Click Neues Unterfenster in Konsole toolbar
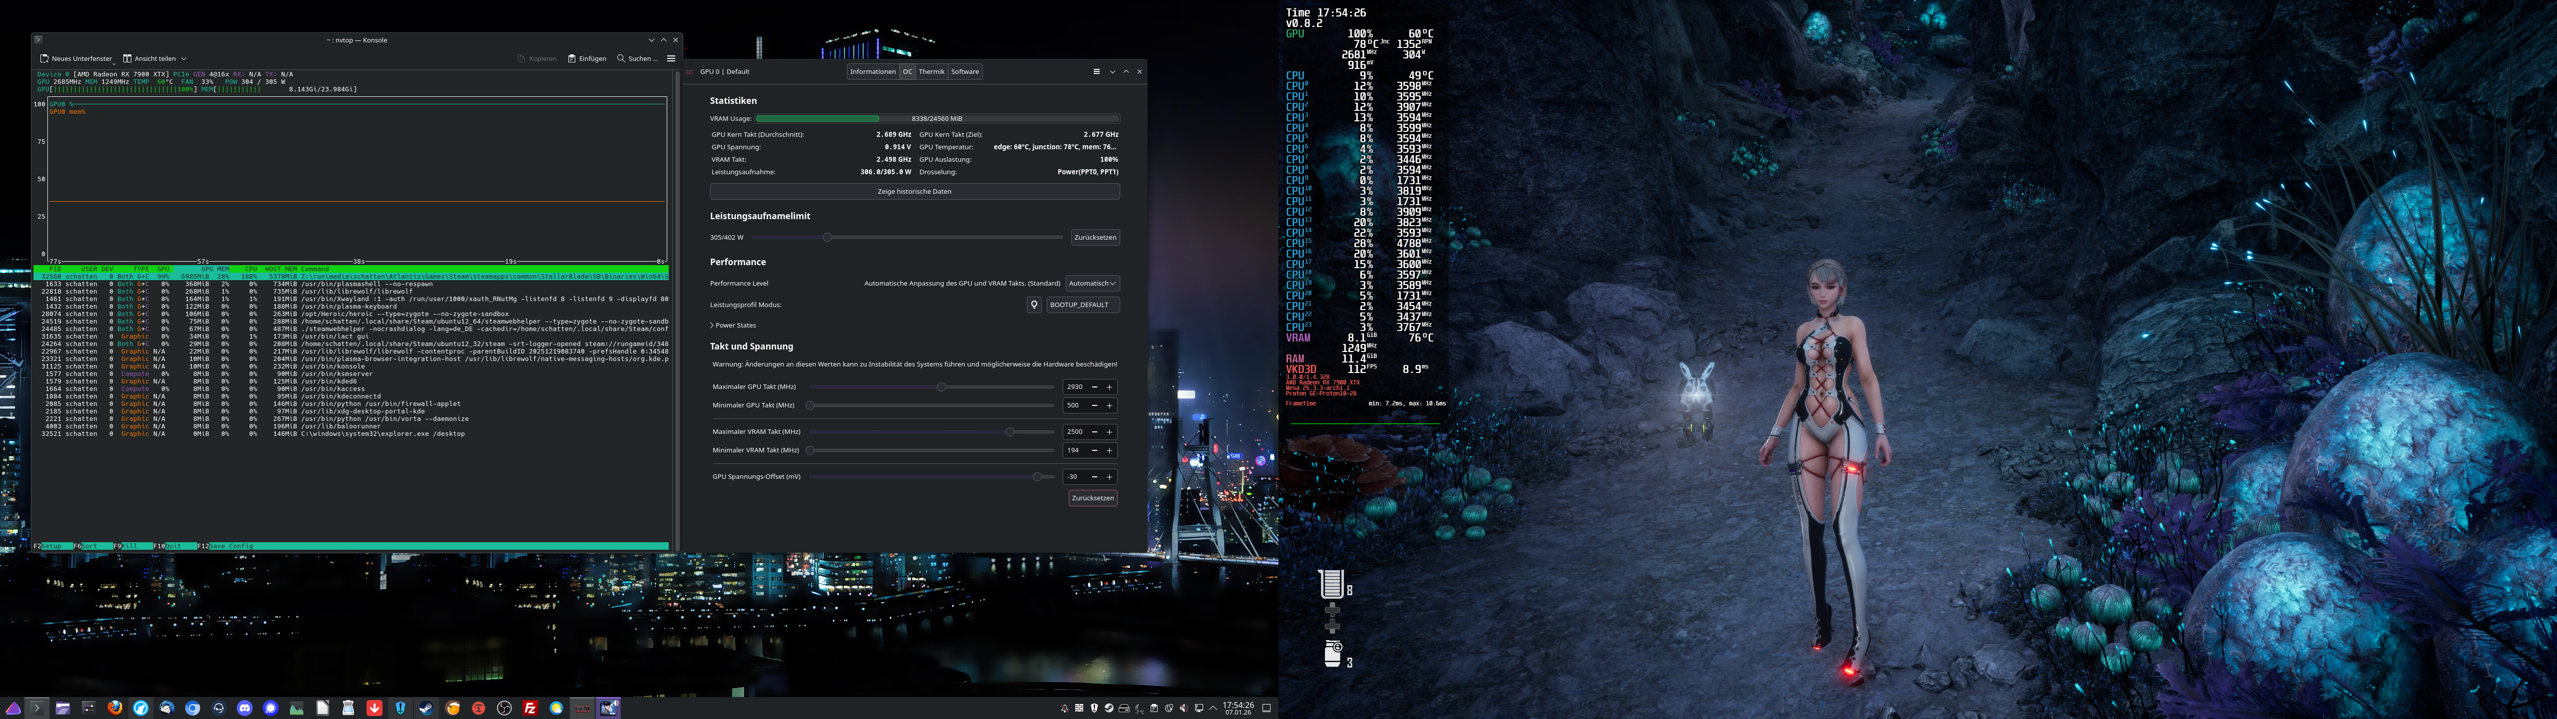 pyautogui.click(x=76, y=58)
